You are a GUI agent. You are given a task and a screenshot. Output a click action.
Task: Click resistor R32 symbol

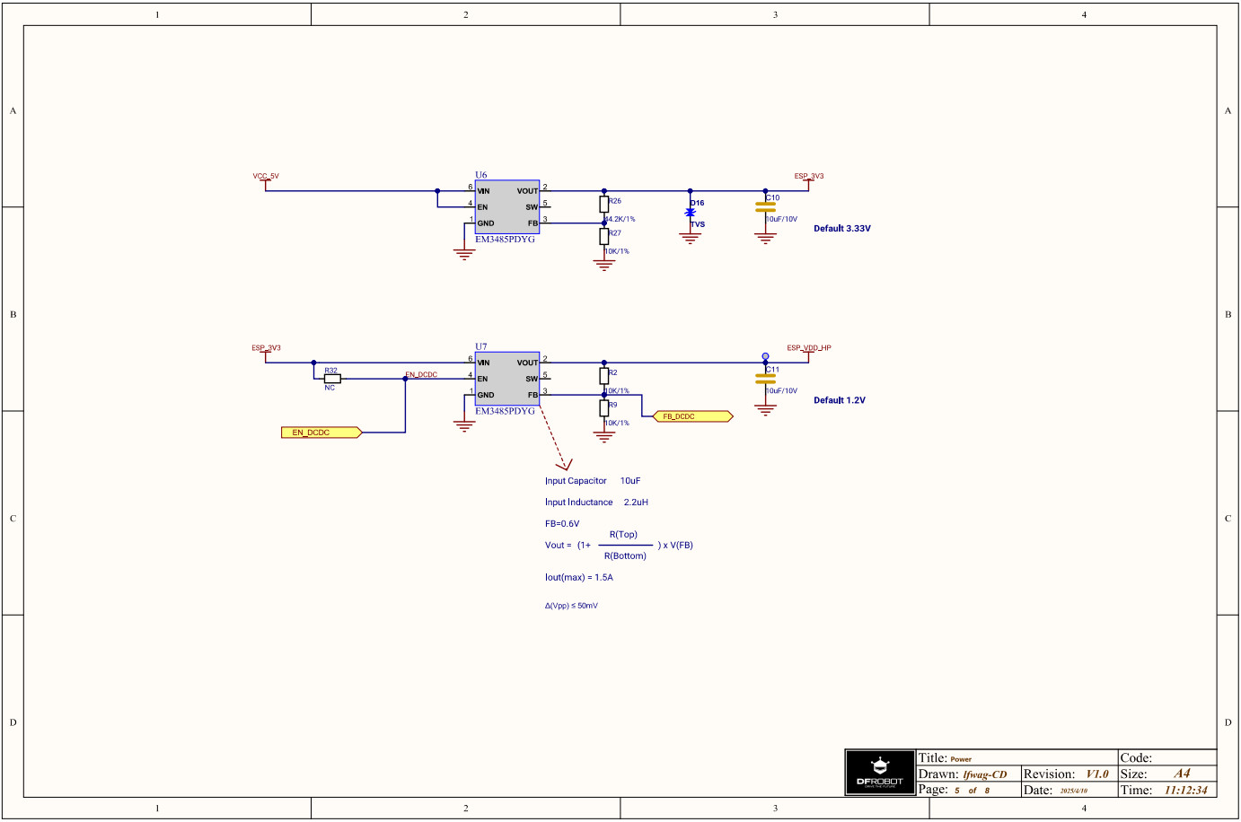click(332, 379)
